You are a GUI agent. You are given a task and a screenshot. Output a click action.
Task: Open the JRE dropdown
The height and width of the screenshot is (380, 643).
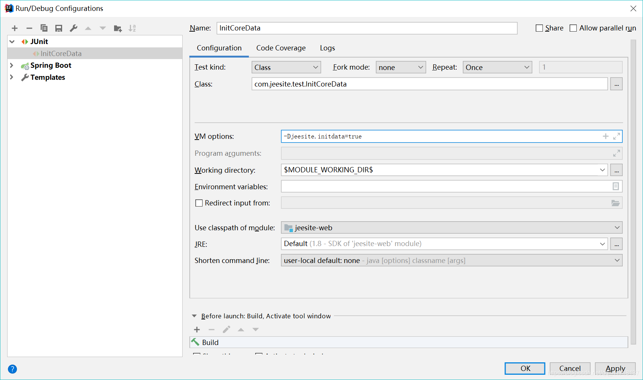602,244
